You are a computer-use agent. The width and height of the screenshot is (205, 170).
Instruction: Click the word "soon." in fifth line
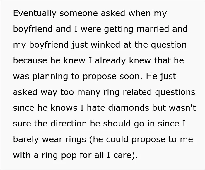[131, 77]
